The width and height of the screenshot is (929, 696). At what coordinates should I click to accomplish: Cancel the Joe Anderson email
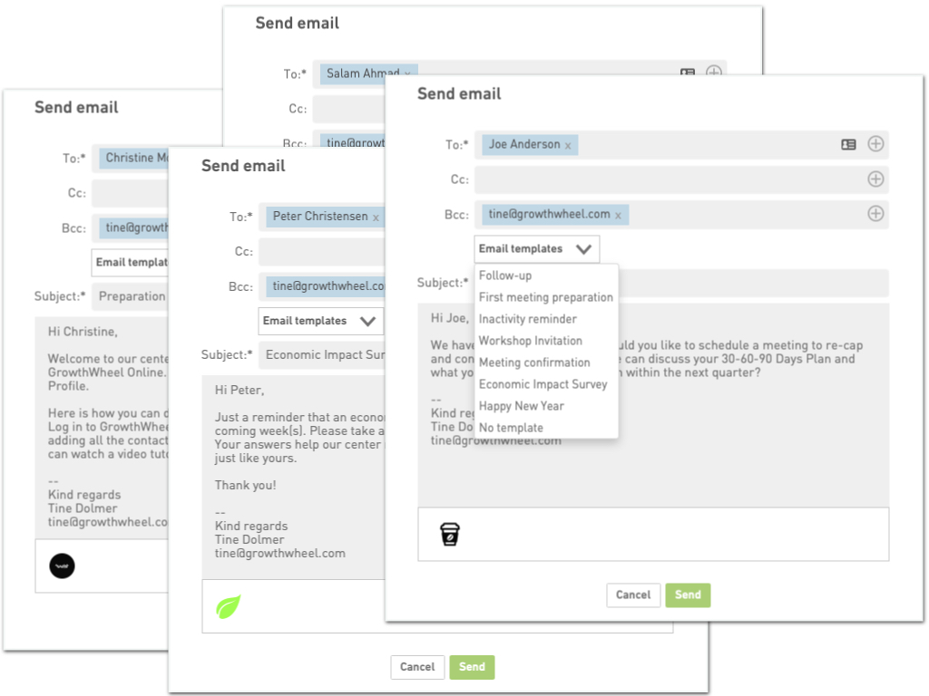[633, 595]
